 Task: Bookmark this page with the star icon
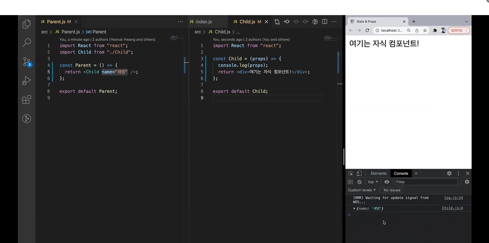425,30
